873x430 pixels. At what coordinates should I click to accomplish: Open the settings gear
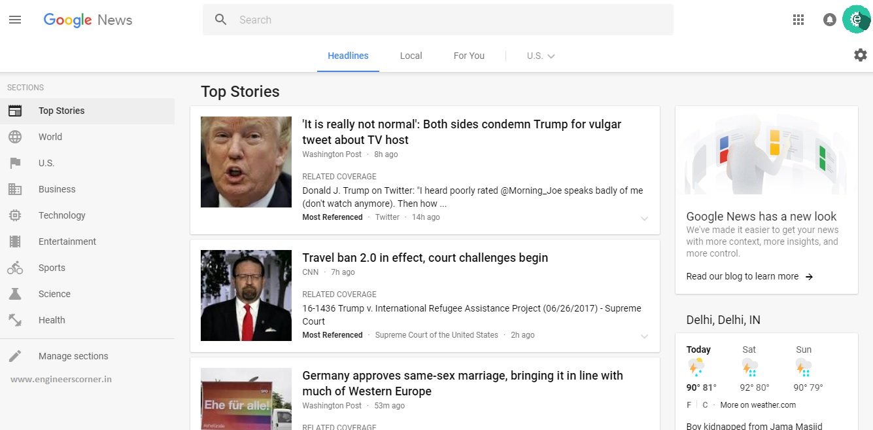(859, 54)
